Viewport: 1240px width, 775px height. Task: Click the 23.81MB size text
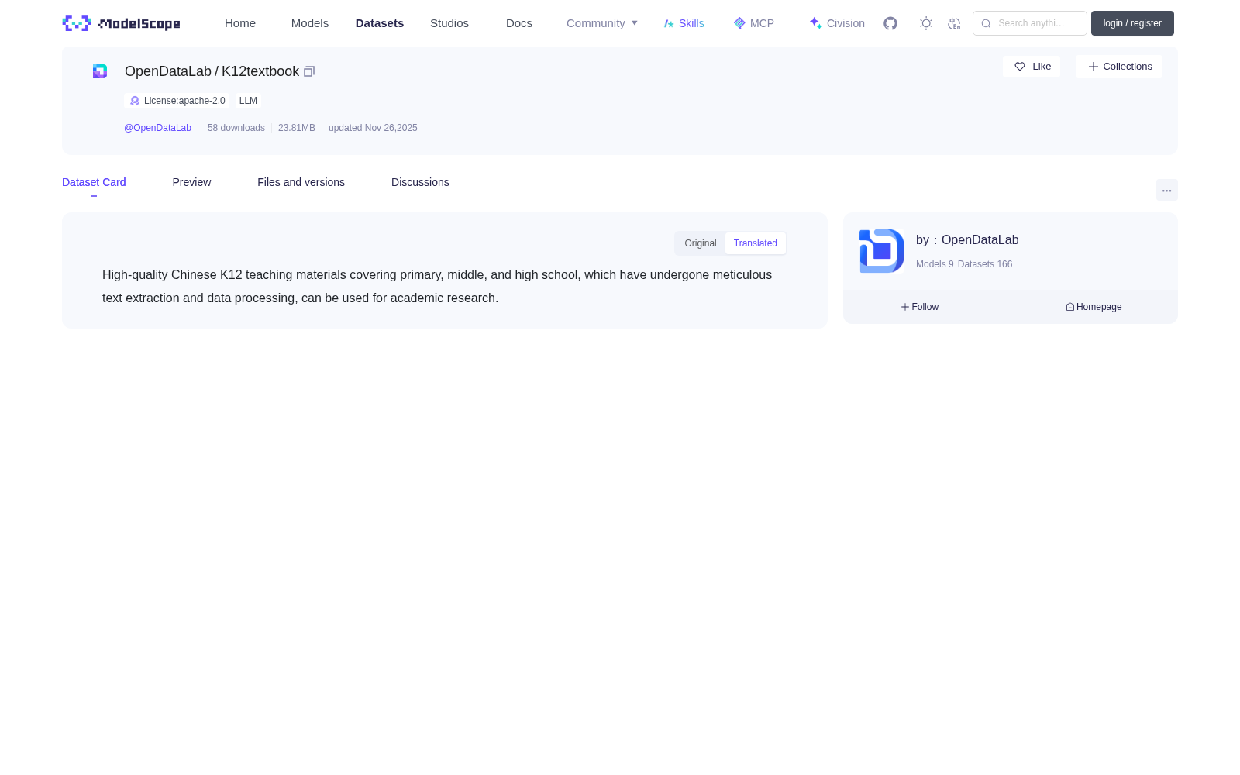pyautogui.click(x=297, y=128)
